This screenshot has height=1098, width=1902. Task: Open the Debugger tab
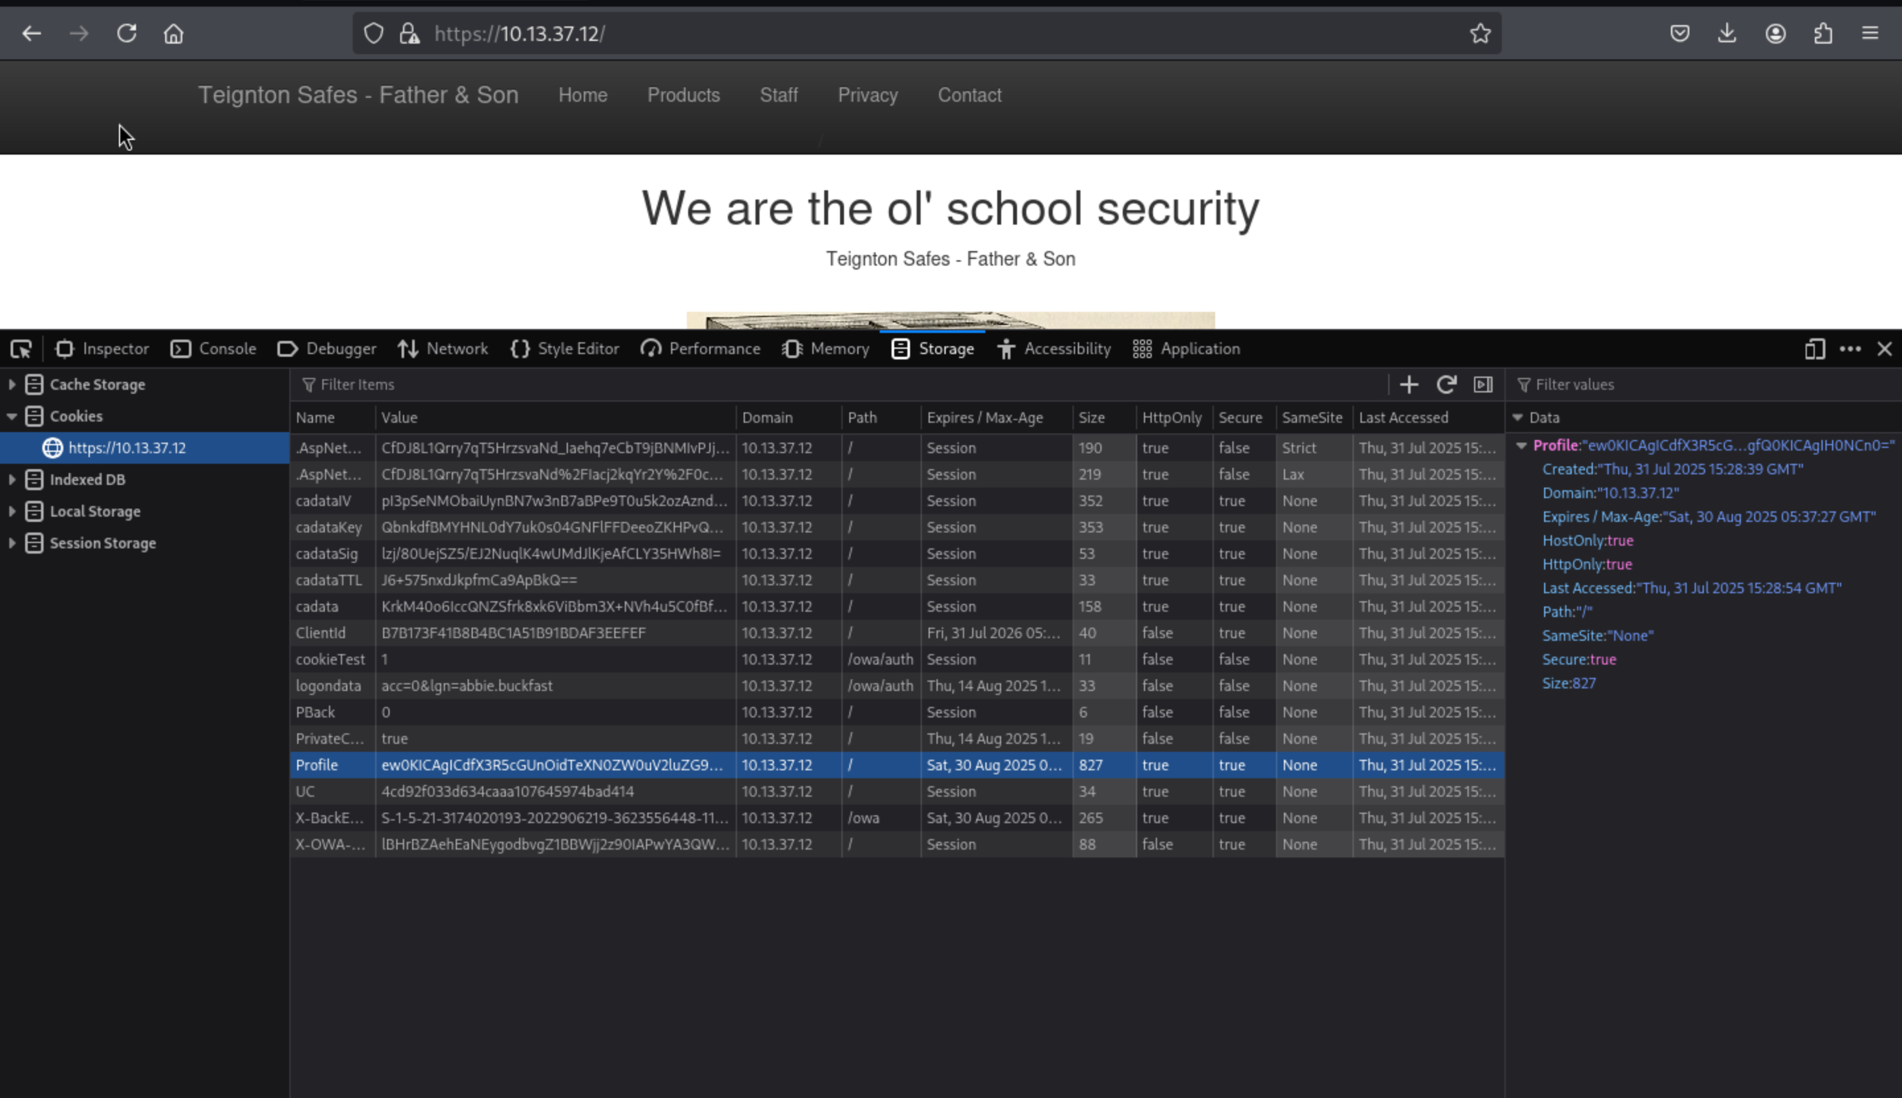[326, 348]
